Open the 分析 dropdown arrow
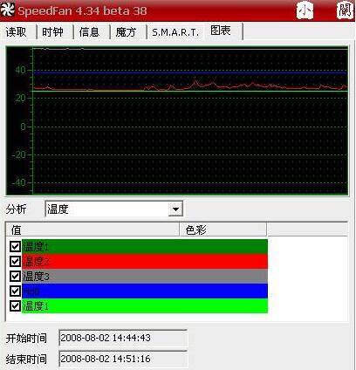This screenshot has width=356, height=370. point(175,209)
